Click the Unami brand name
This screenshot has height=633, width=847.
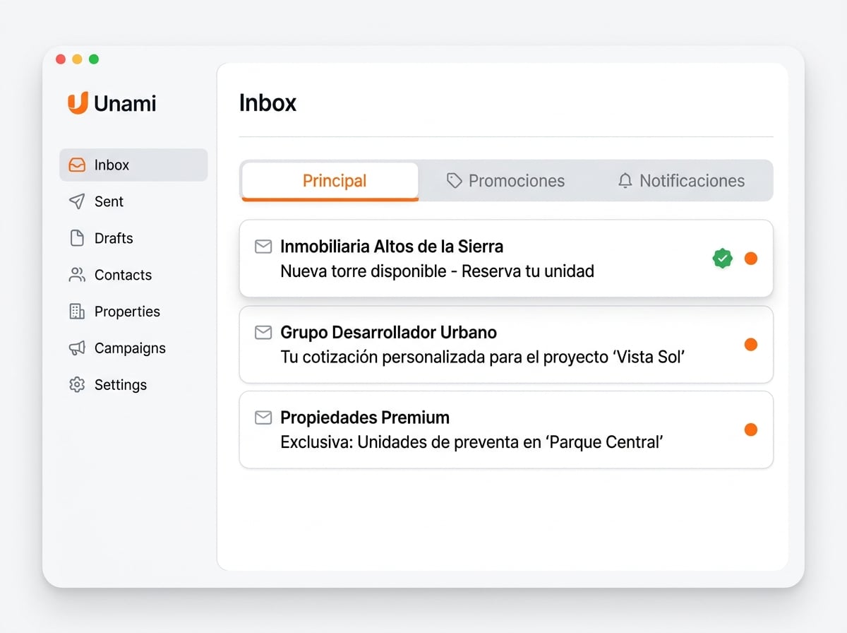[x=125, y=104]
